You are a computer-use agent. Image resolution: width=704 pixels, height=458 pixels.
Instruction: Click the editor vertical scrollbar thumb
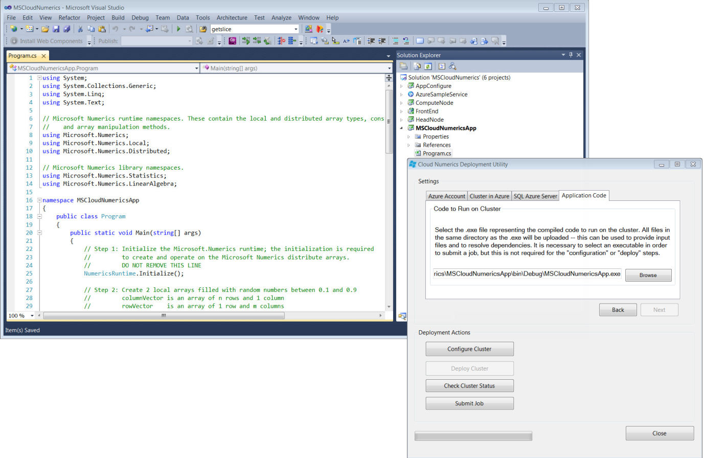click(389, 122)
